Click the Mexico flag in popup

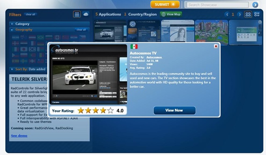pos(134,46)
